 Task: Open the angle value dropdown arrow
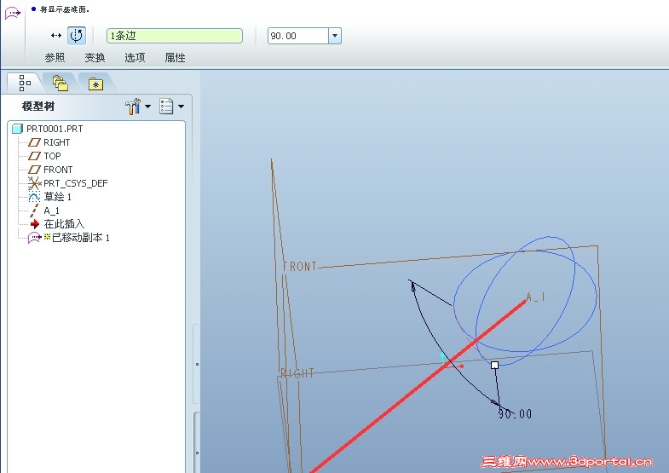pyautogui.click(x=335, y=36)
